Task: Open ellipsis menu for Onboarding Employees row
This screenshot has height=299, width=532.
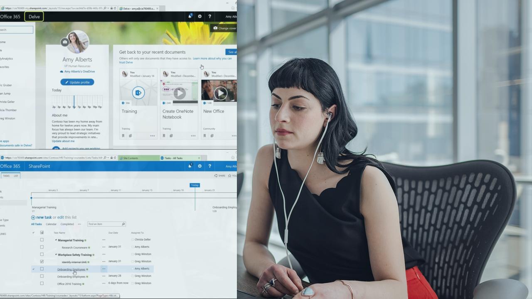Action: click(x=104, y=269)
